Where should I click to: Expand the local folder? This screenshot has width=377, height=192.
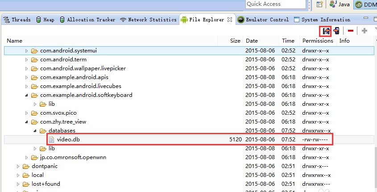pos(18,175)
